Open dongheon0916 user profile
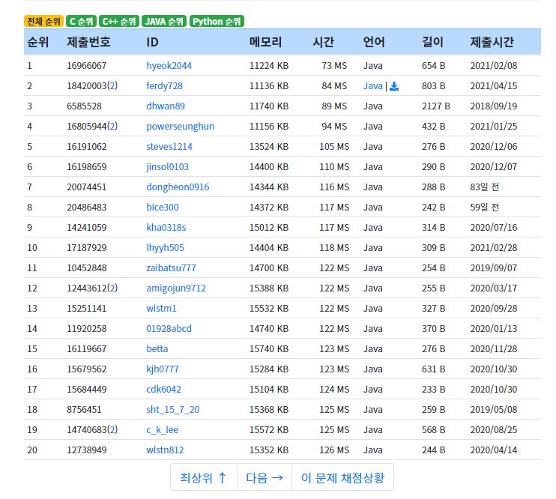 (178, 187)
